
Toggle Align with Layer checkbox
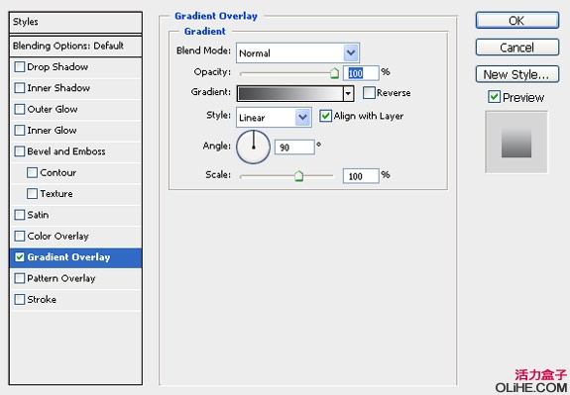coord(325,116)
